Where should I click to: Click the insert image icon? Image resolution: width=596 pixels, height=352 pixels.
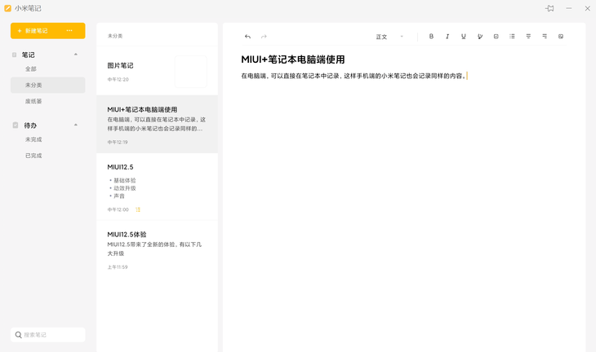pyautogui.click(x=561, y=37)
